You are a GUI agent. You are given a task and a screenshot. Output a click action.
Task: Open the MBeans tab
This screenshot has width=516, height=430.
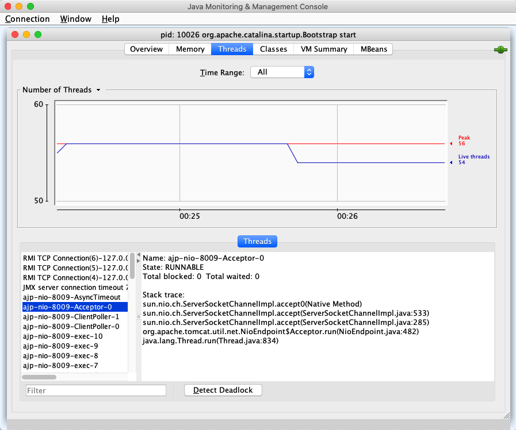[x=373, y=49]
